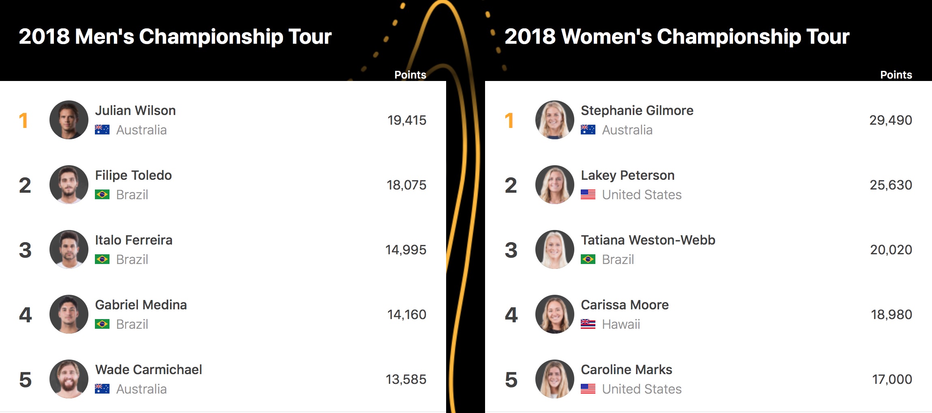Click Julian Wilson's profile photo
The width and height of the screenshot is (932, 413).
[69, 120]
